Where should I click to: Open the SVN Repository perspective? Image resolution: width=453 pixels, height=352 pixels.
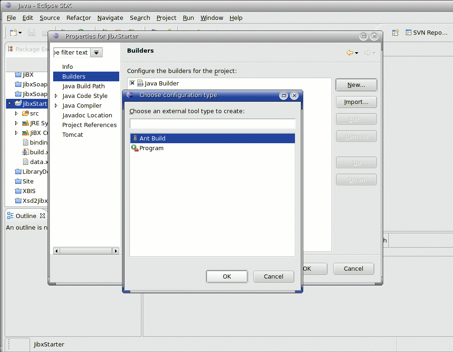point(426,33)
